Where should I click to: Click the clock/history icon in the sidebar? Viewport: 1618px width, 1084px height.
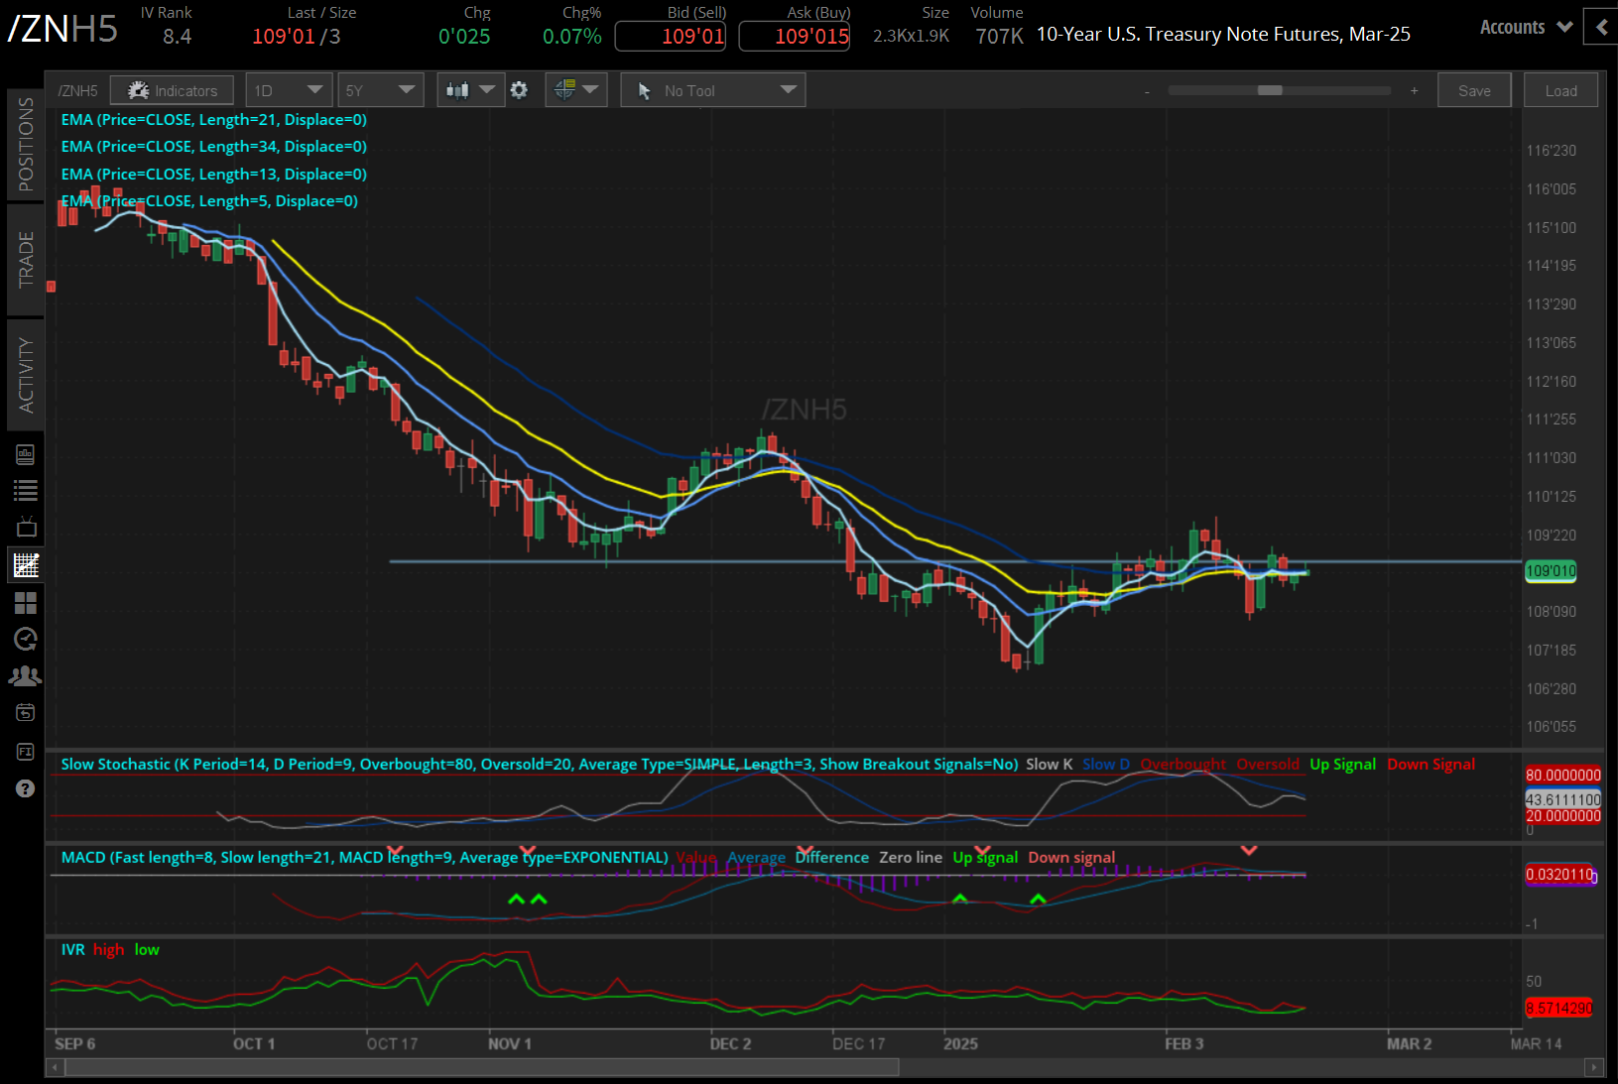point(25,639)
